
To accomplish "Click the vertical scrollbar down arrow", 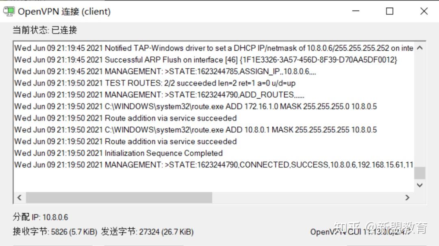I will 419,185.
